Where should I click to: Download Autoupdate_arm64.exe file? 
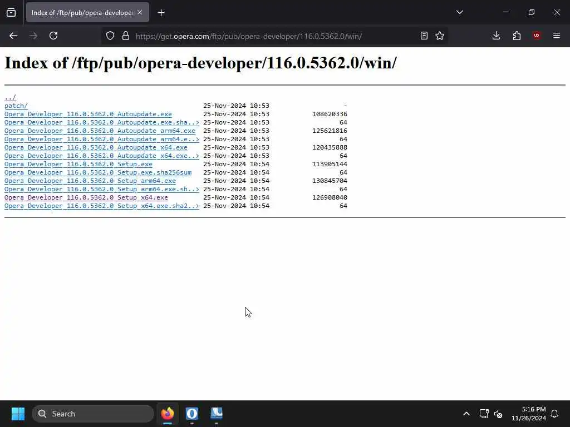[100, 131]
